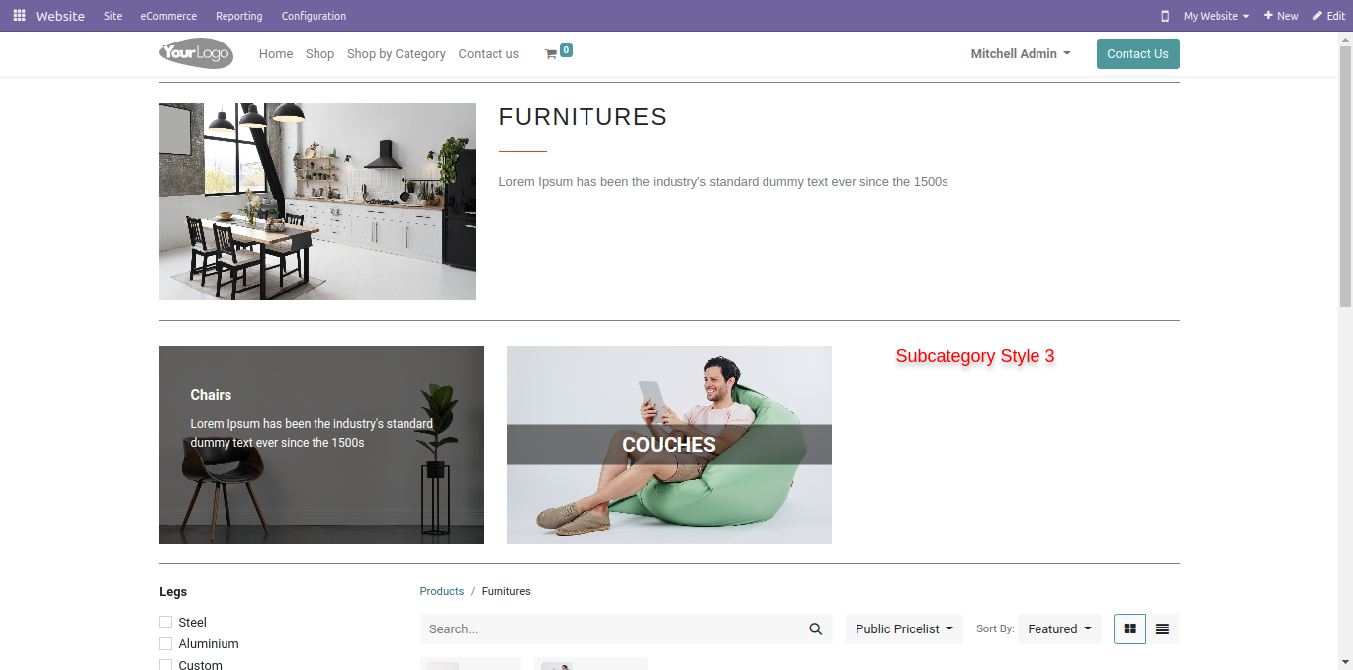
Task: Switch to grid view layout
Action: [1129, 629]
